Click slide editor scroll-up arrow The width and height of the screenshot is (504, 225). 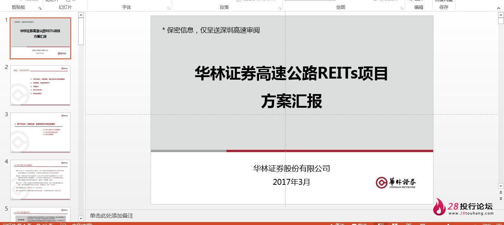(501, 15)
